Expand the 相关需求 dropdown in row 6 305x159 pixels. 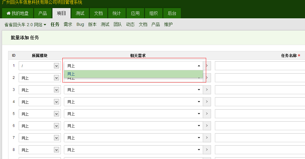(134, 126)
